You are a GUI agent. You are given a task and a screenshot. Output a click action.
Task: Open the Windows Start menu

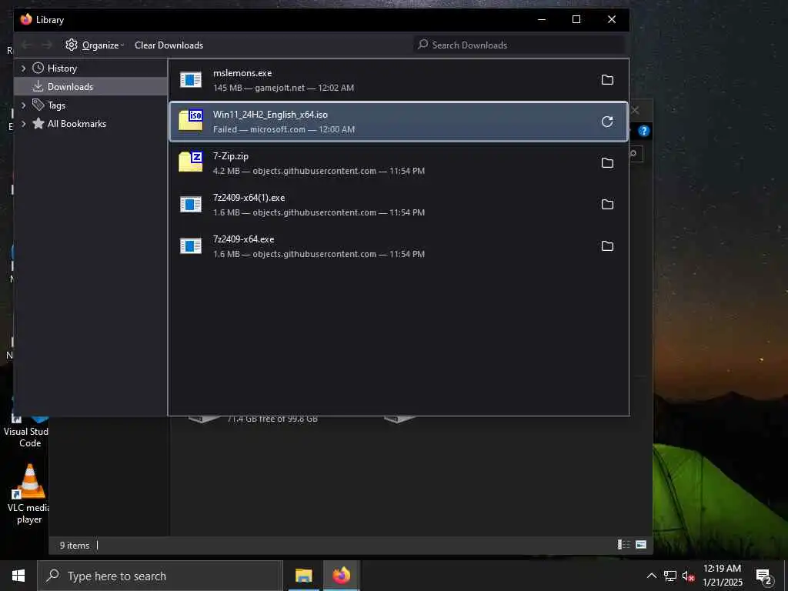pyautogui.click(x=18, y=576)
